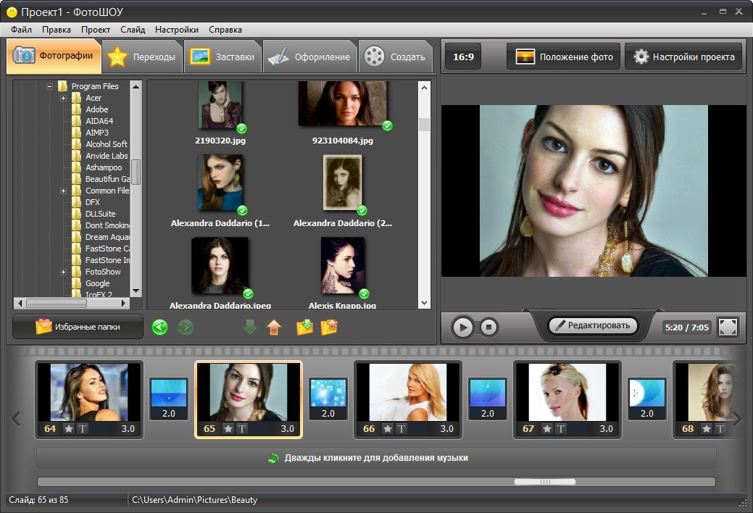Click the text T icon on slide 66
The width and height of the screenshot is (753, 513).
click(401, 429)
